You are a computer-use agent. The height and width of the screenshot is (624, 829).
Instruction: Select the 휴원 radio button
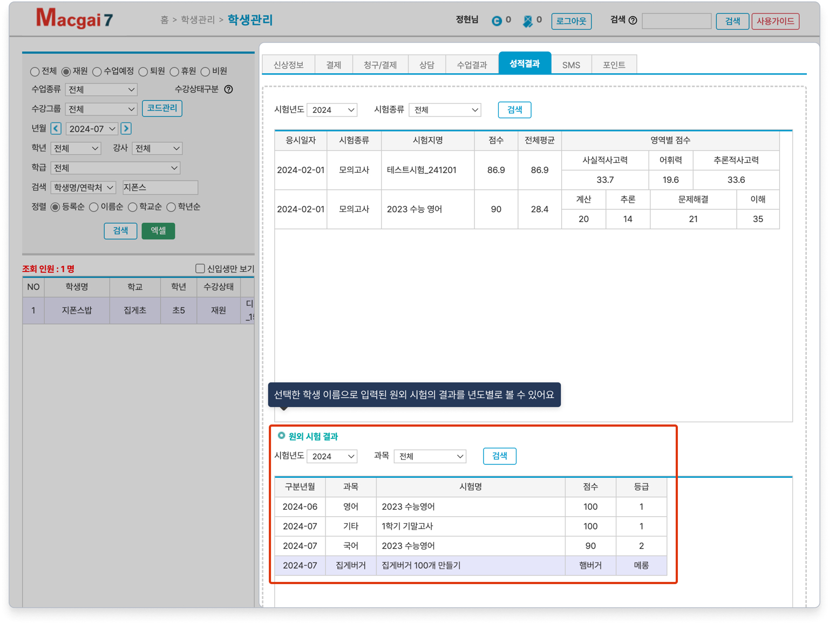pyautogui.click(x=174, y=72)
